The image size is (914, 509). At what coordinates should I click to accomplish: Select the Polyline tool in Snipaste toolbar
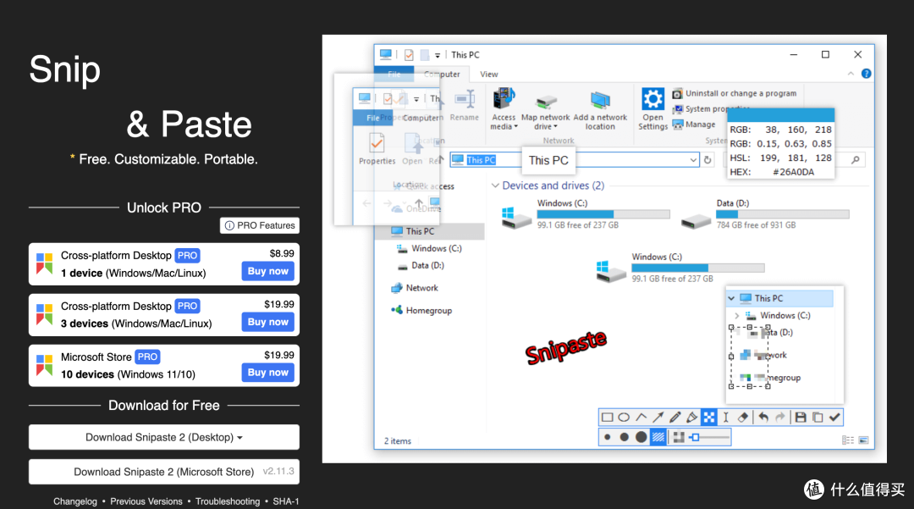641,418
